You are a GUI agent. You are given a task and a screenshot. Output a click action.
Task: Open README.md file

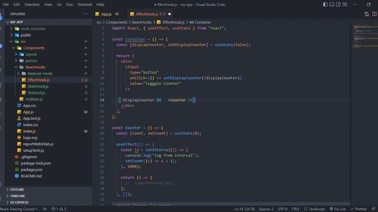[48, 176]
